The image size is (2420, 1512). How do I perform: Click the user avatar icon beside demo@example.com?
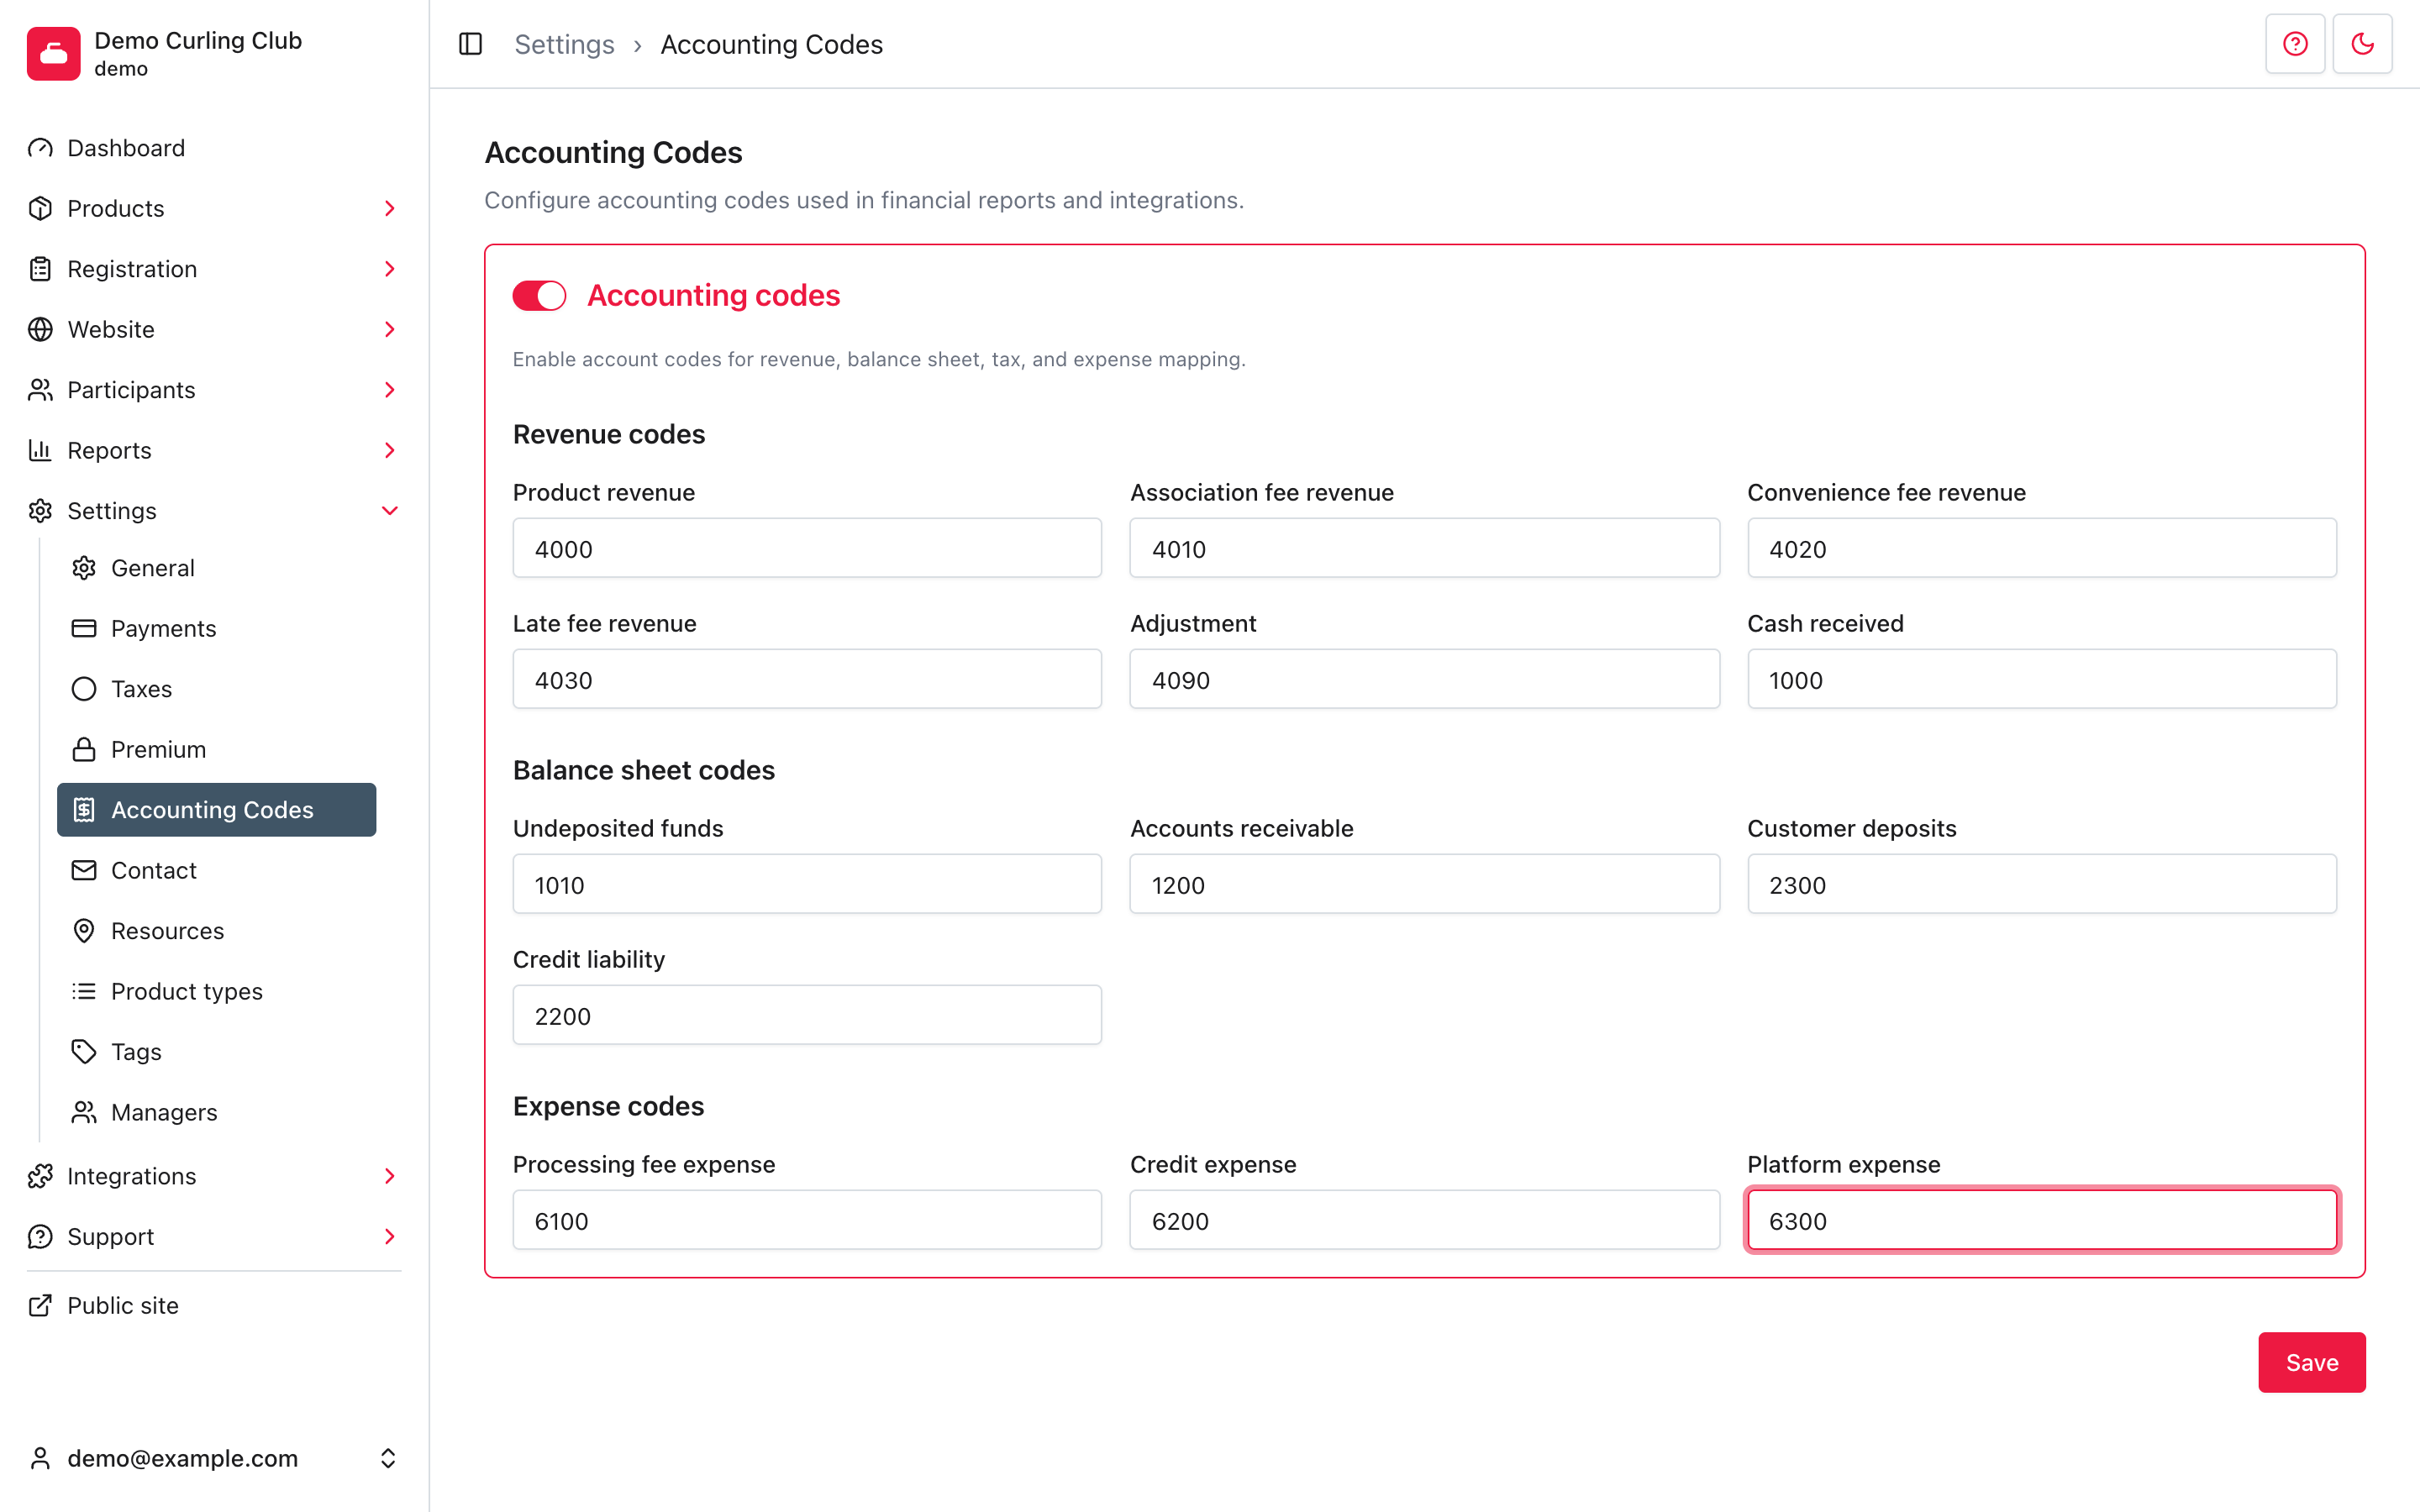click(40, 1458)
